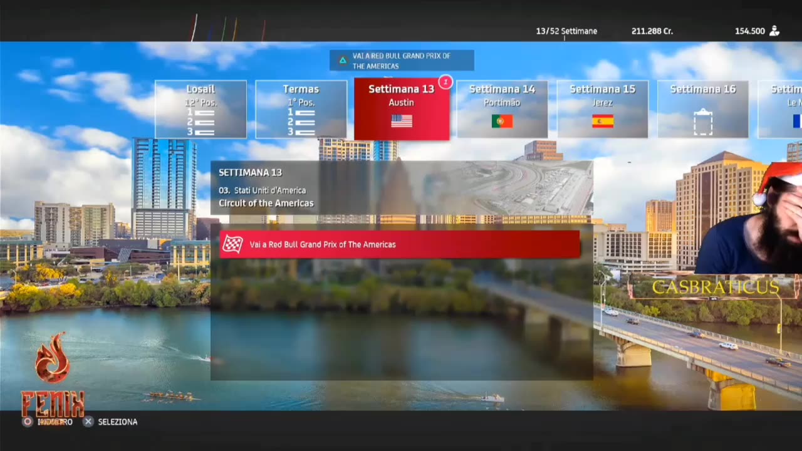Click the triangle shortcut prompt for the Americas GP
Viewport: 802px width, 451px height.
[402, 61]
